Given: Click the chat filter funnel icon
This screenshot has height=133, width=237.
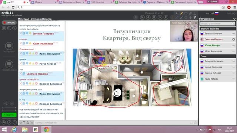Looking at the screenshot, I should point(24,123).
